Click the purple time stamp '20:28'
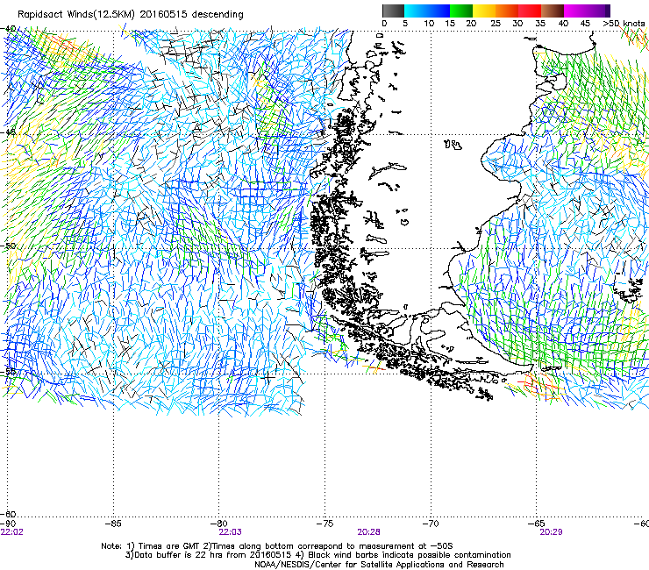 tap(368, 532)
